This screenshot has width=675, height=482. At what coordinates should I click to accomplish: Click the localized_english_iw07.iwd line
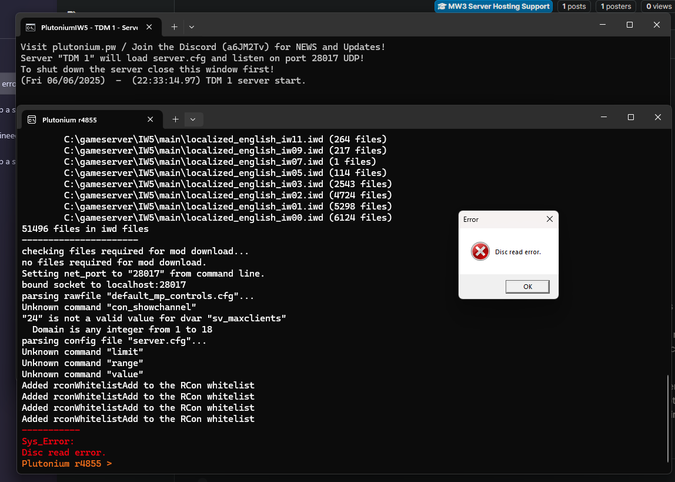220,161
